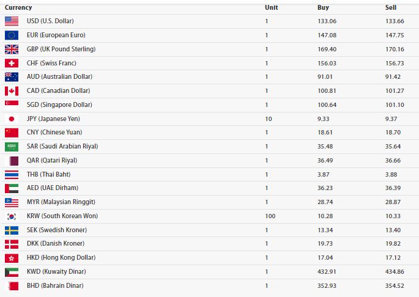Select the SGD (Singapore Dollar) label
419x297 pixels.
(59, 105)
